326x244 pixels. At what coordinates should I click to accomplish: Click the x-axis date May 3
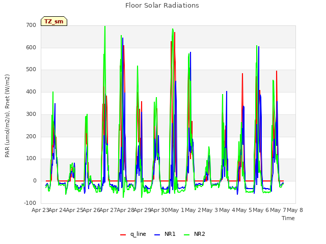click(x=210, y=210)
